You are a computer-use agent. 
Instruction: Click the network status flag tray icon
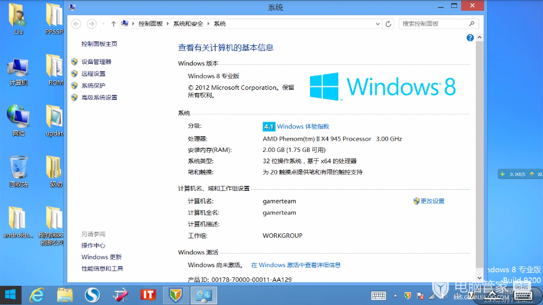pos(420,295)
